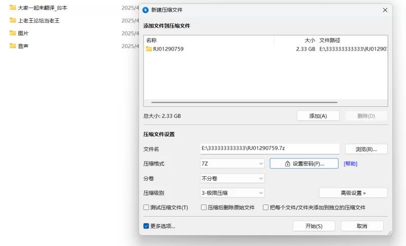406x246 pixels.
Task: Click the 文件名 path input field
Action: tap(269, 149)
